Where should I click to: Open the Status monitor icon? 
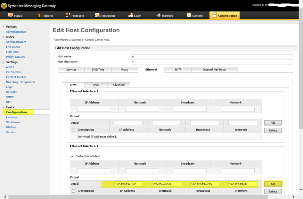10,15
